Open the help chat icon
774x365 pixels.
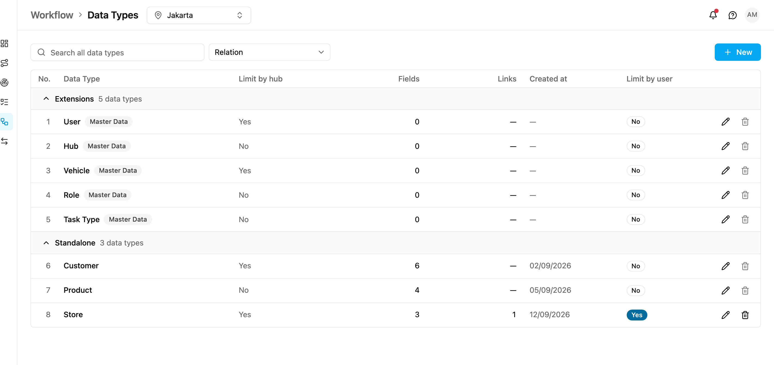point(732,15)
